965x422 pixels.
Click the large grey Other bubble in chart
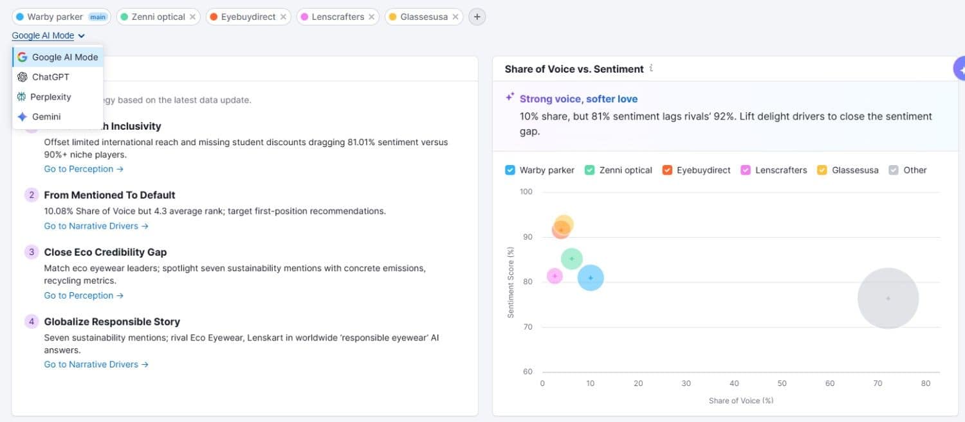click(x=888, y=298)
